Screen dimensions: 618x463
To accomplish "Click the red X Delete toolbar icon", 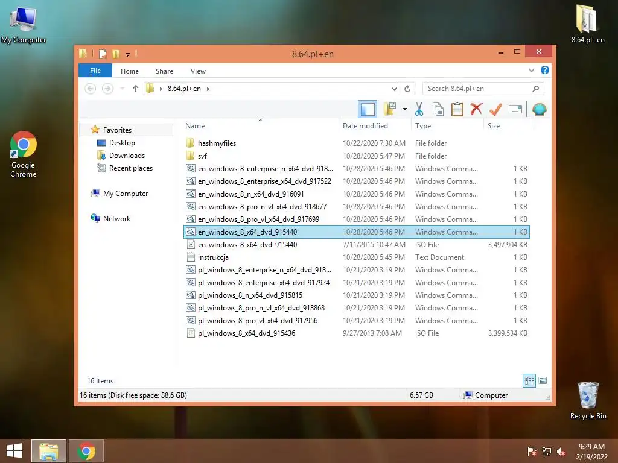I will tap(476, 109).
